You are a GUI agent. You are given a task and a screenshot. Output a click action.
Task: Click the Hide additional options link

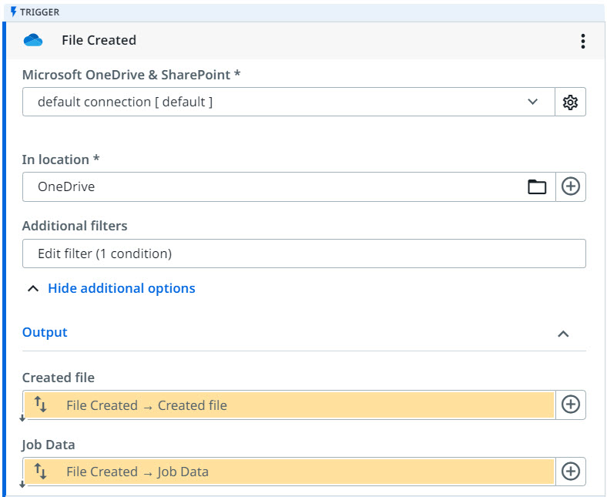click(121, 288)
